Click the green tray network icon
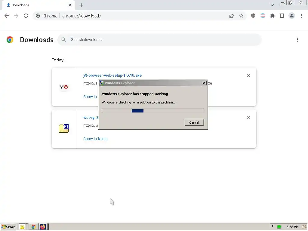The width and height of the screenshot is (308, 231). [279, 227]
